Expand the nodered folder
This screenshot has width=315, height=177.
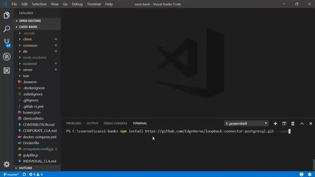37,63
